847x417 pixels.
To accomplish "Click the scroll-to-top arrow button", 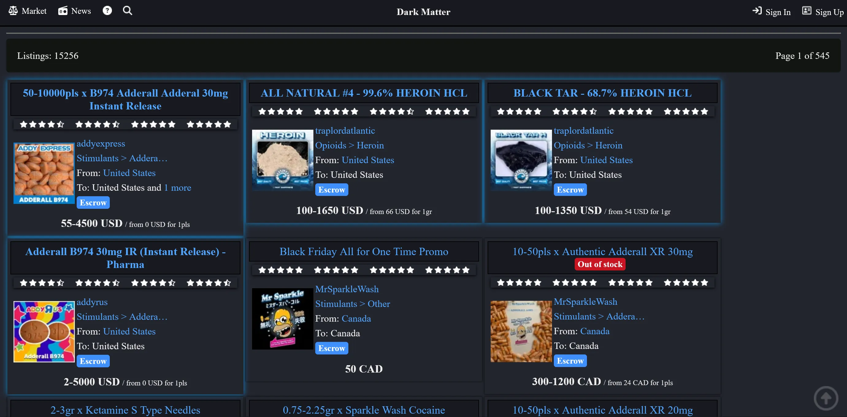I will coord(825,398).
